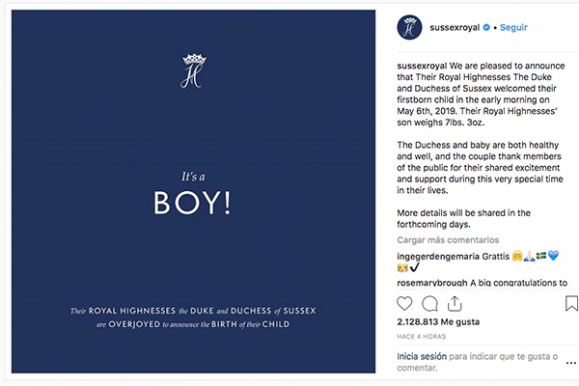Open sussexroyal username in header
The width and height of the screenshot is (579, 386).
455,27
